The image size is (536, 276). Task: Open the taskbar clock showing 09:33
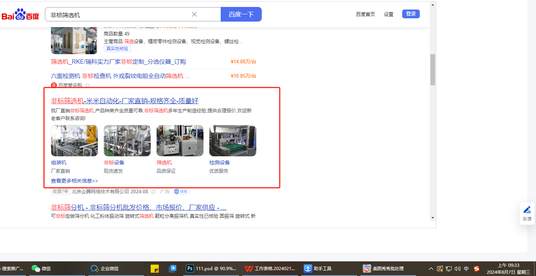point(509,269)
